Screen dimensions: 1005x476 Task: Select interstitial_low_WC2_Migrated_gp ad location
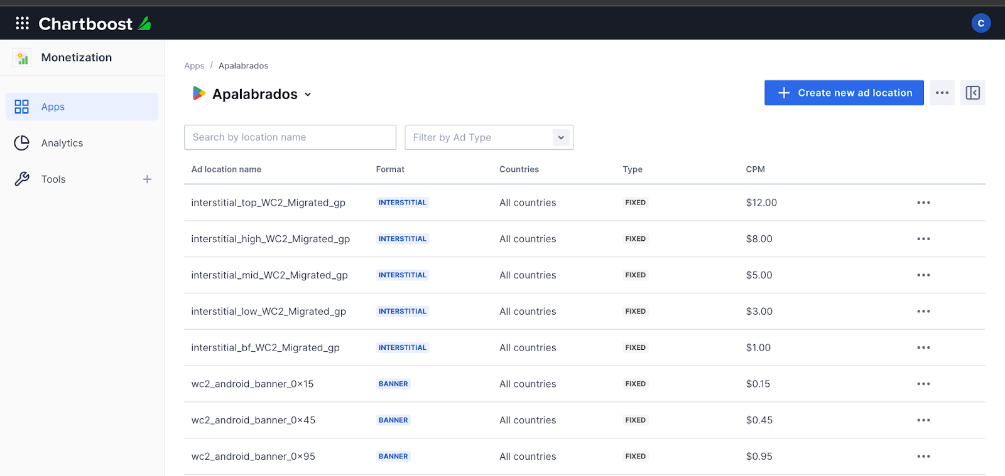coord(269,312)
